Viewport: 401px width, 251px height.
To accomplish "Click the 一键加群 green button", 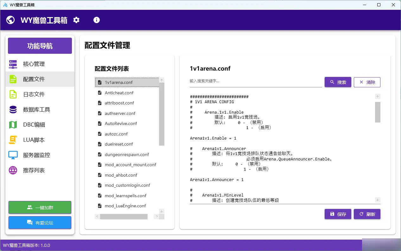I will [40, 208].
